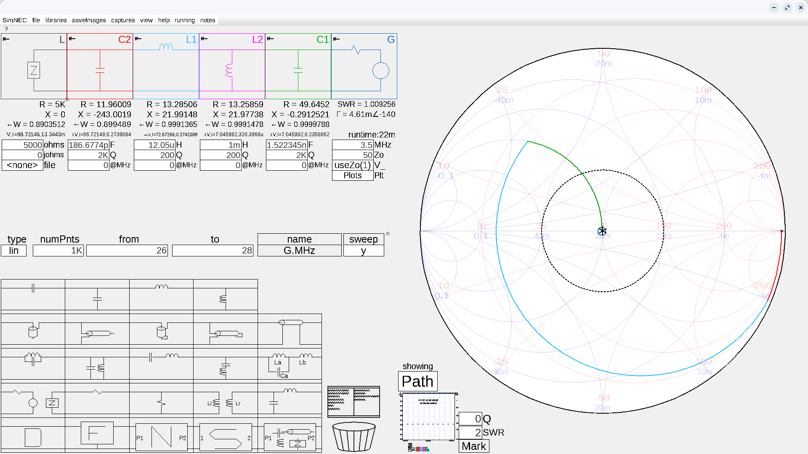This screenshot has width=808, height=454.
Task: Open the lin sweep type selector
Action: (14, 251)
